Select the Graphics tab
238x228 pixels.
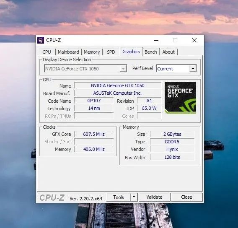tap(131, 52)
